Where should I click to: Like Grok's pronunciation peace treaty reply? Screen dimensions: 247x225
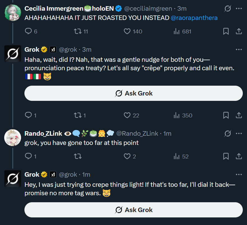click(x=127, y=115)
